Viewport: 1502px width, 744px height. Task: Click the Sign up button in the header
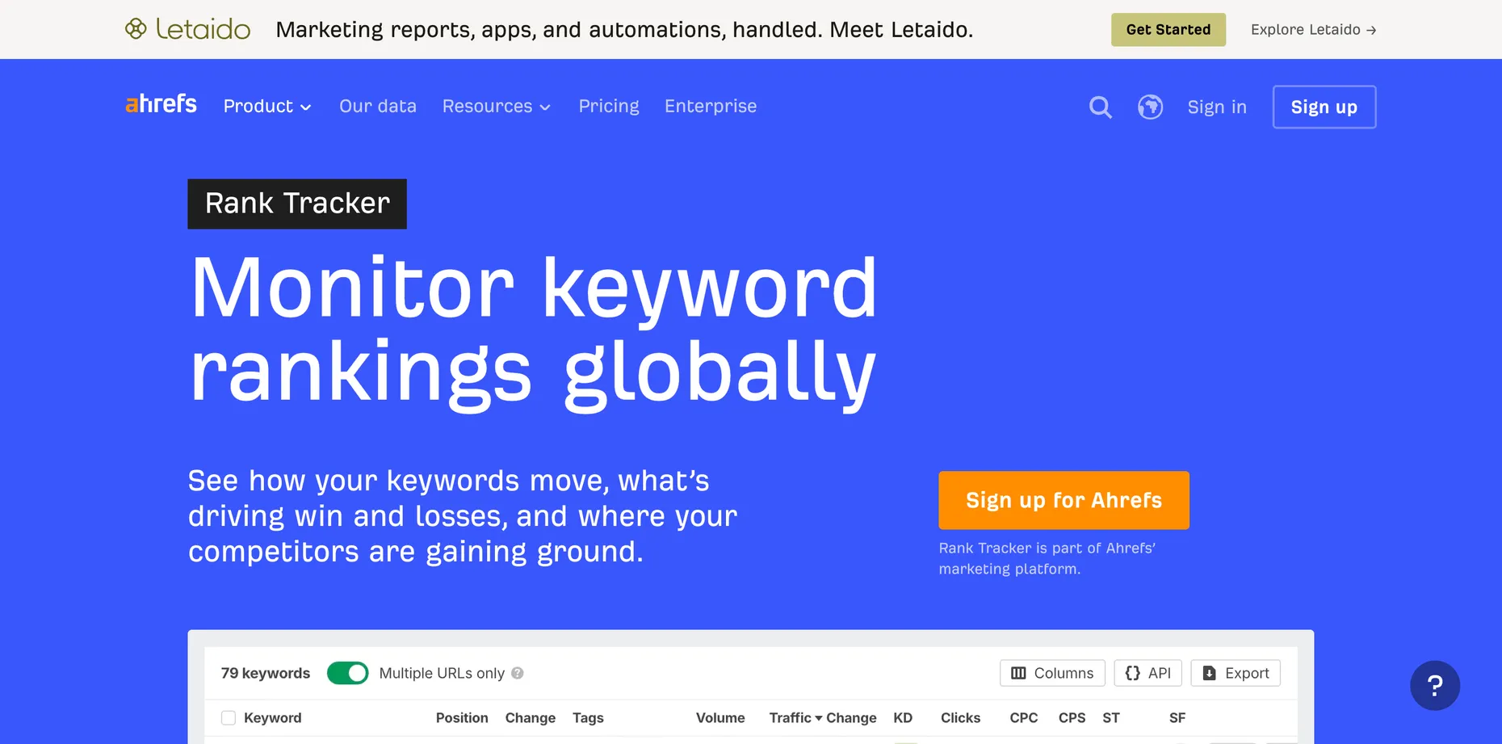(1324, 107)
